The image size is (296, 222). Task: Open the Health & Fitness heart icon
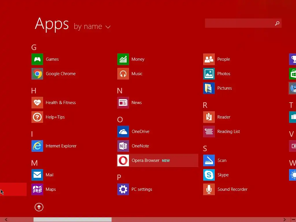[37, 103]
